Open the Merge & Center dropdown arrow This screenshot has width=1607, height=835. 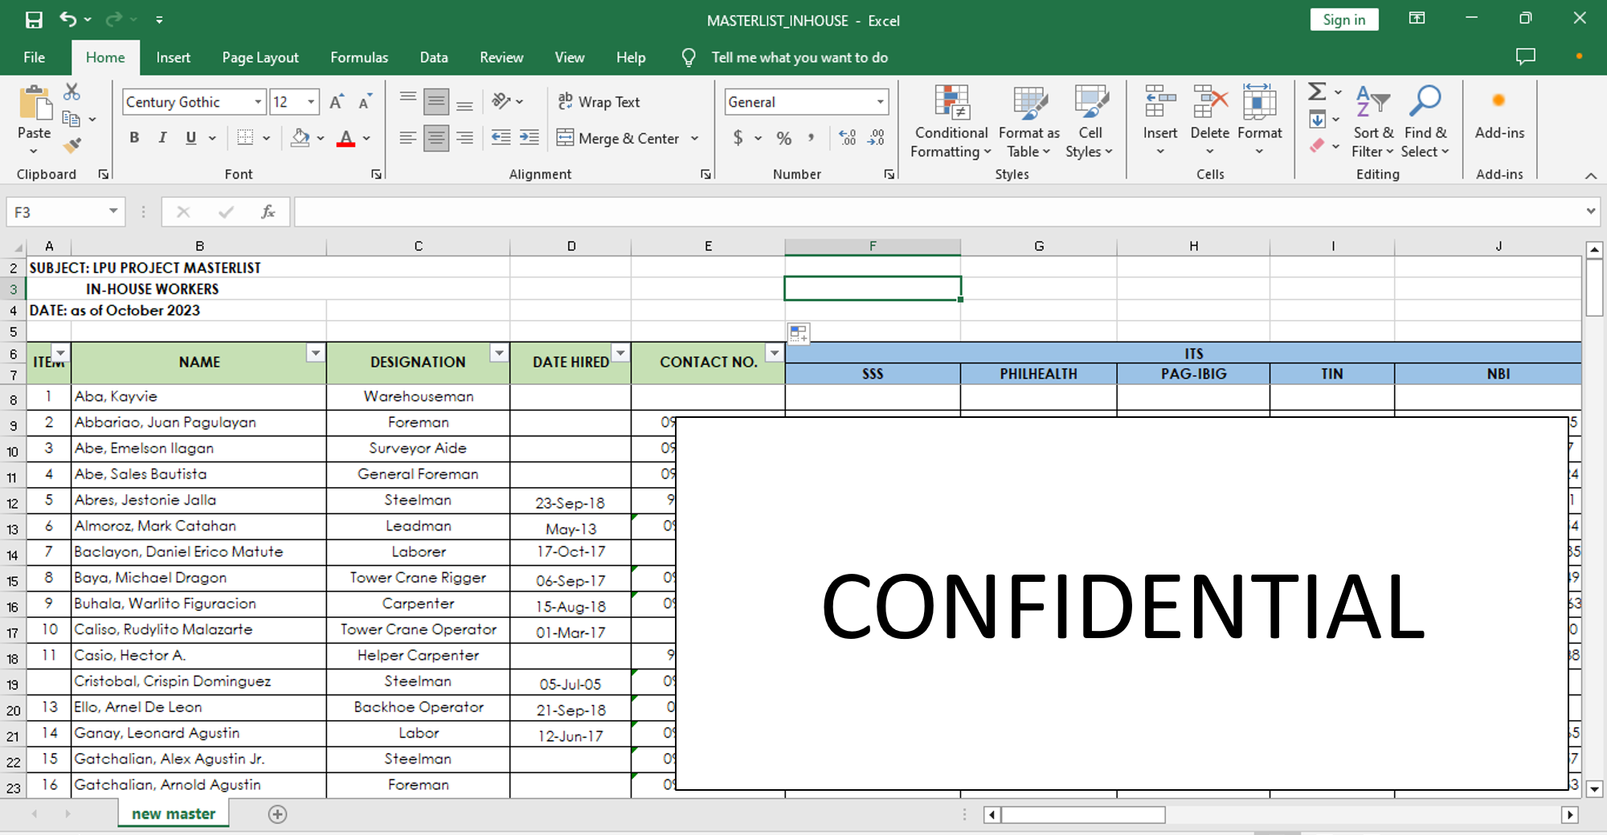(694, 138)
